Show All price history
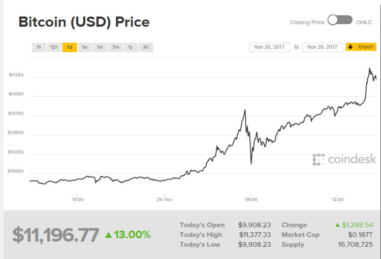 [x=146, y=47]
